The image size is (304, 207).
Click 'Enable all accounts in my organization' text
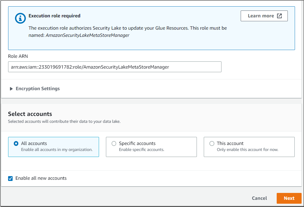pos(57,149)
